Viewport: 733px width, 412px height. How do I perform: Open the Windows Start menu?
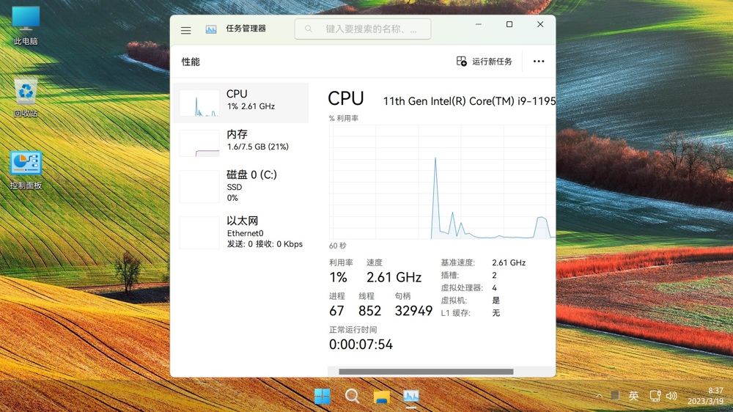(322, 397)
